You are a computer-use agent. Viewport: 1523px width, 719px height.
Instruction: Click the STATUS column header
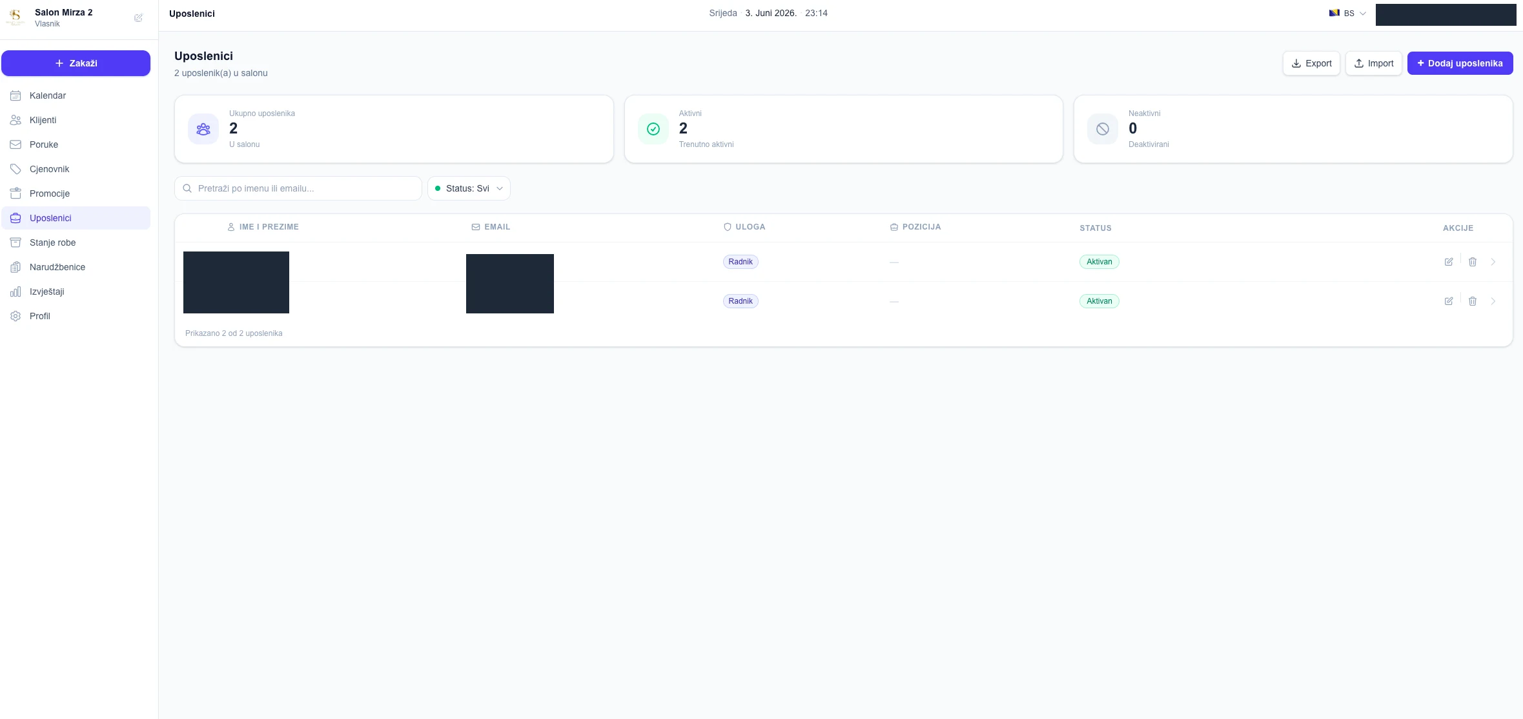[1096, 228]
